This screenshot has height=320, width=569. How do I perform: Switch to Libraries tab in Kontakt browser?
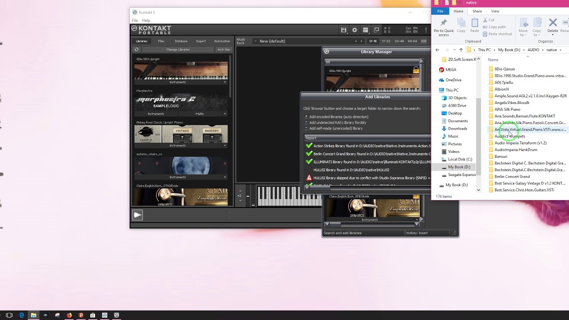click(x=142, y=41)
